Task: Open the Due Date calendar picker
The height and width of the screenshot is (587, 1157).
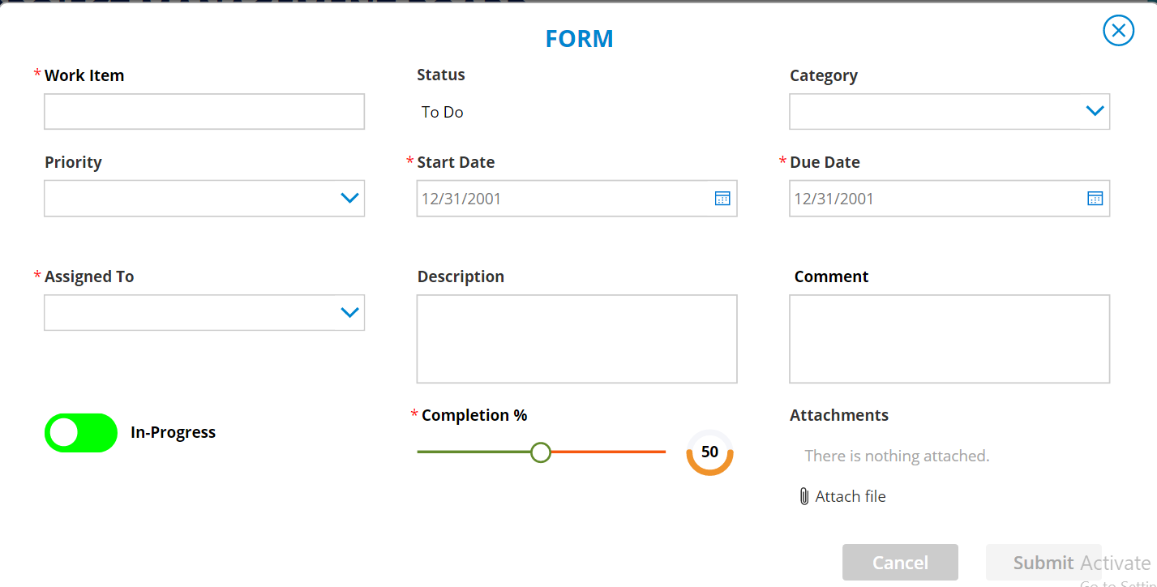Action: (x=1095, y=198)
